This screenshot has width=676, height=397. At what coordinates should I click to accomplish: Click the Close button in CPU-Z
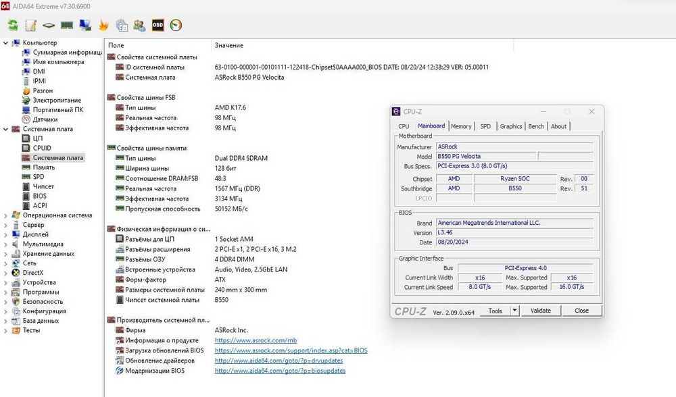pyautogui.click(x=581, y=311)
